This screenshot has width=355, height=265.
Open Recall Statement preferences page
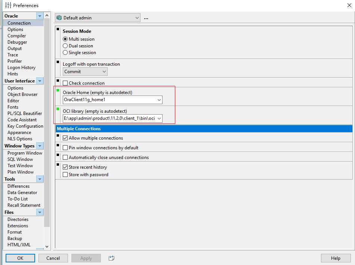click(24, 205)
